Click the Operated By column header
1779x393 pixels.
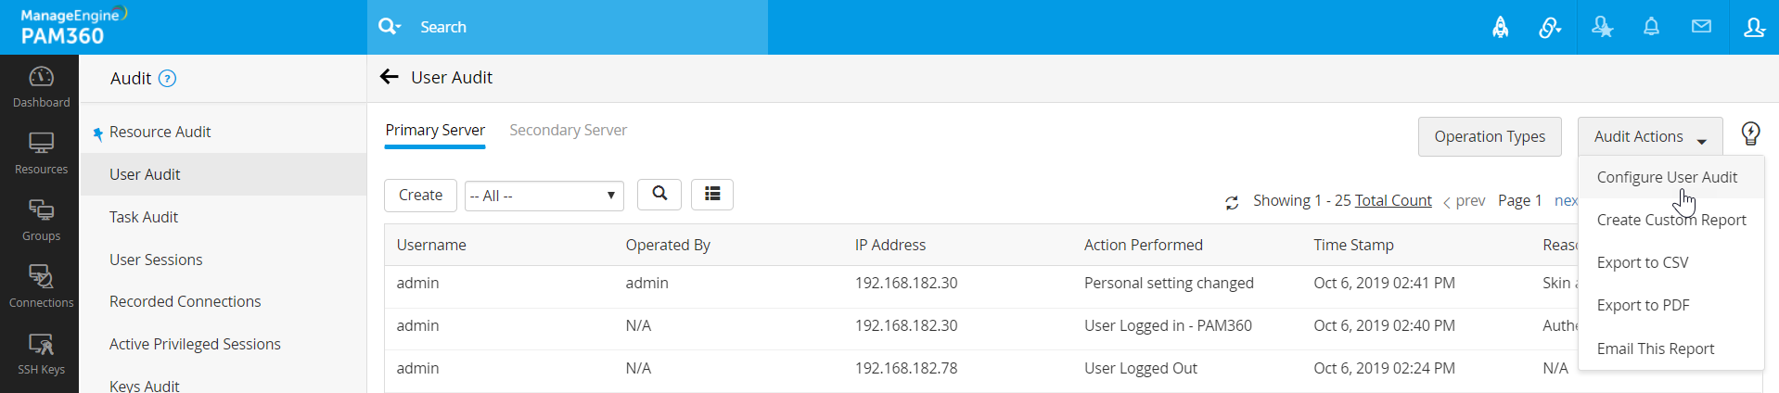click(668, 245)
